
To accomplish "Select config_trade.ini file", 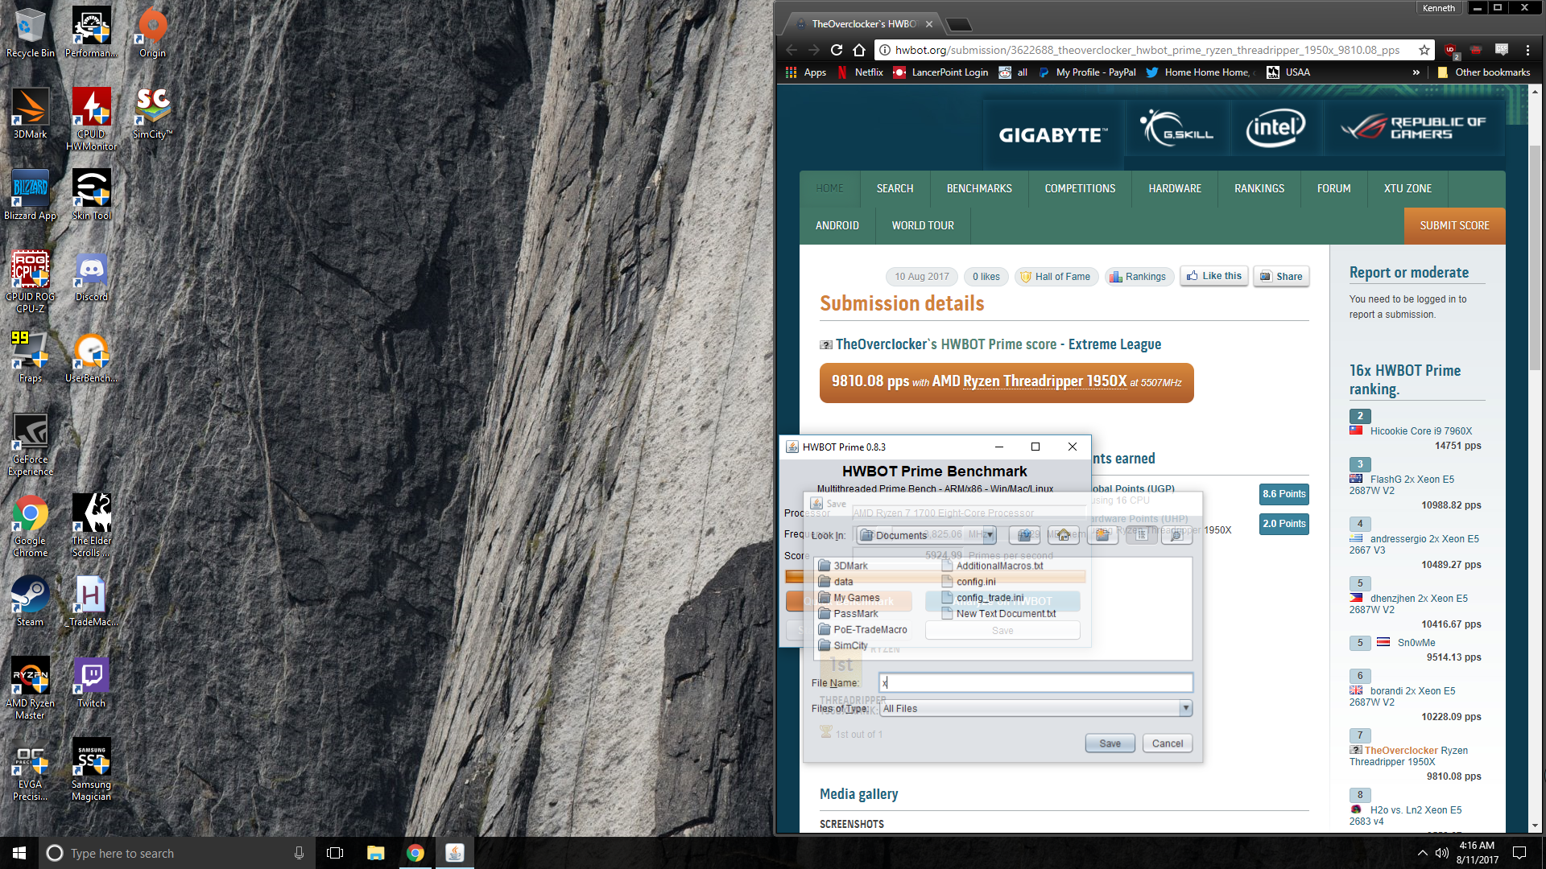I will tap(983, 598).
